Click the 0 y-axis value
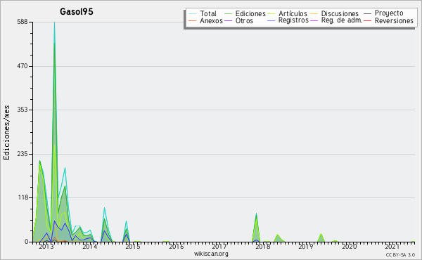422x260 pixels. click(27, 242)
